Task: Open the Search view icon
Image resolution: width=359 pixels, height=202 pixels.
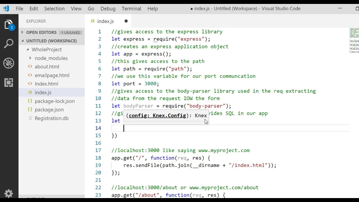Action: tap(9, 43)
